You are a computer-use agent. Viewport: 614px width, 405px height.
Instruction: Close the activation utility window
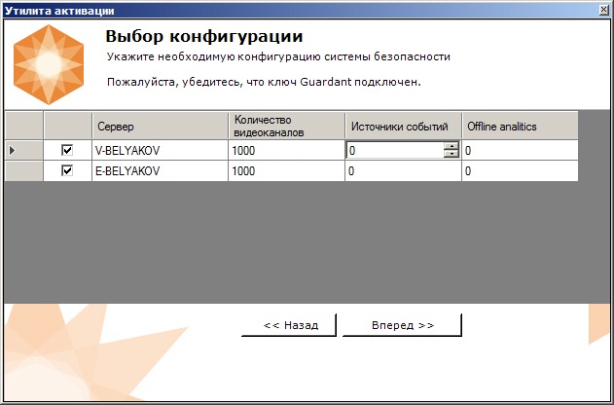pos(603,10)
